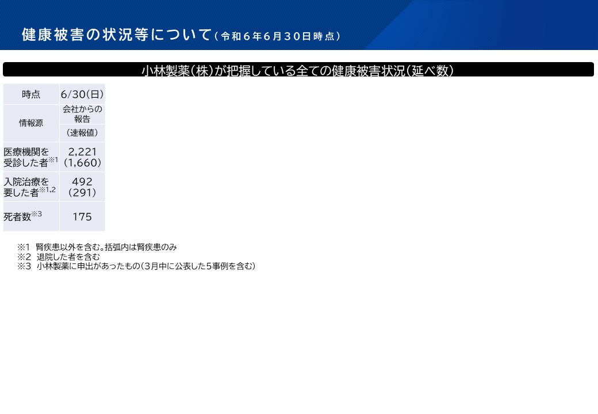This screenshot has height=414, width=598.
Task: Click footnote ※1 about 腎疾患以外を含む
Action: pyautogui.click(x=97, y=247)
